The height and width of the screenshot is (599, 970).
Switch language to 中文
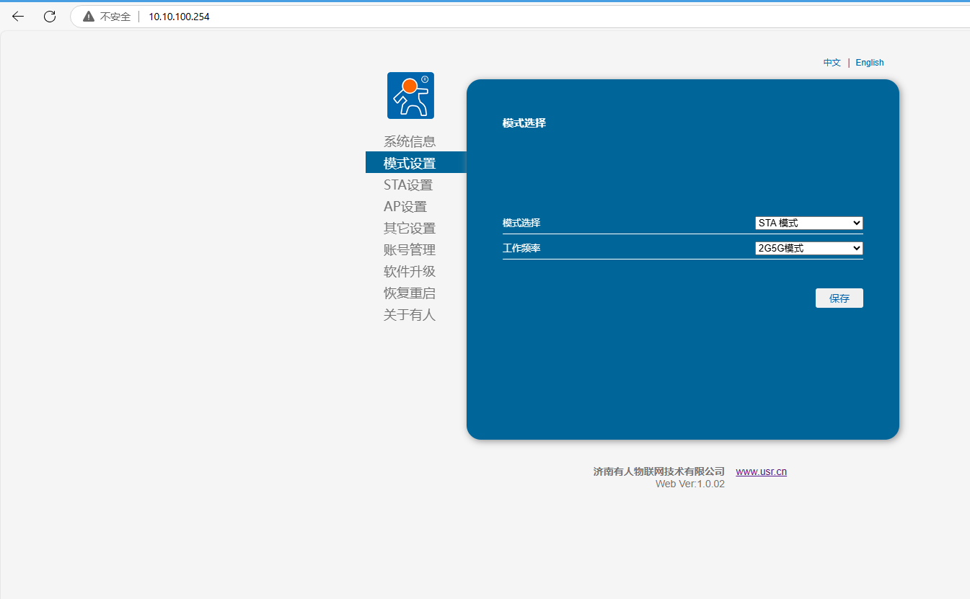[x=832, y=63]
